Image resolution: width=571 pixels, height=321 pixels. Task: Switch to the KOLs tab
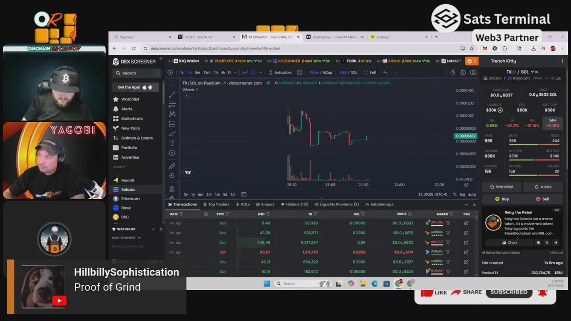(x=243, y=205)
